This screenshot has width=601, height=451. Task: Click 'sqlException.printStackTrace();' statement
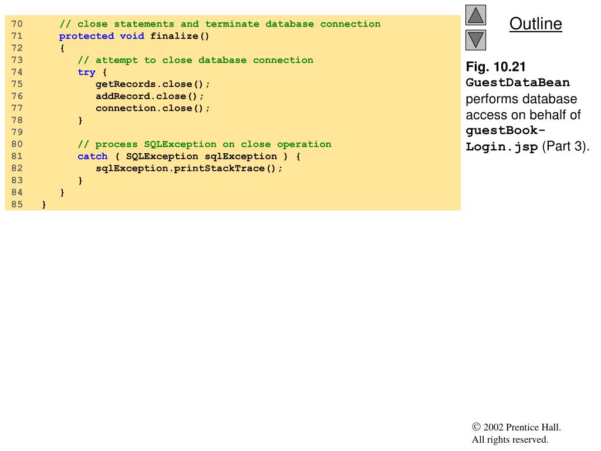[189, 169]
